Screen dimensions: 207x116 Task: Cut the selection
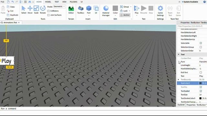[x=10, y=11]
